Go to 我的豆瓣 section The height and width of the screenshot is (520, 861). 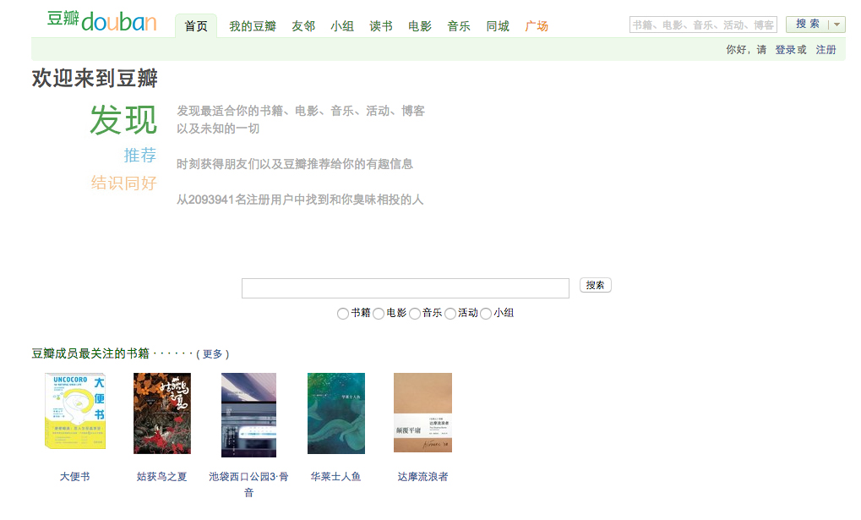tap(253, 26)
